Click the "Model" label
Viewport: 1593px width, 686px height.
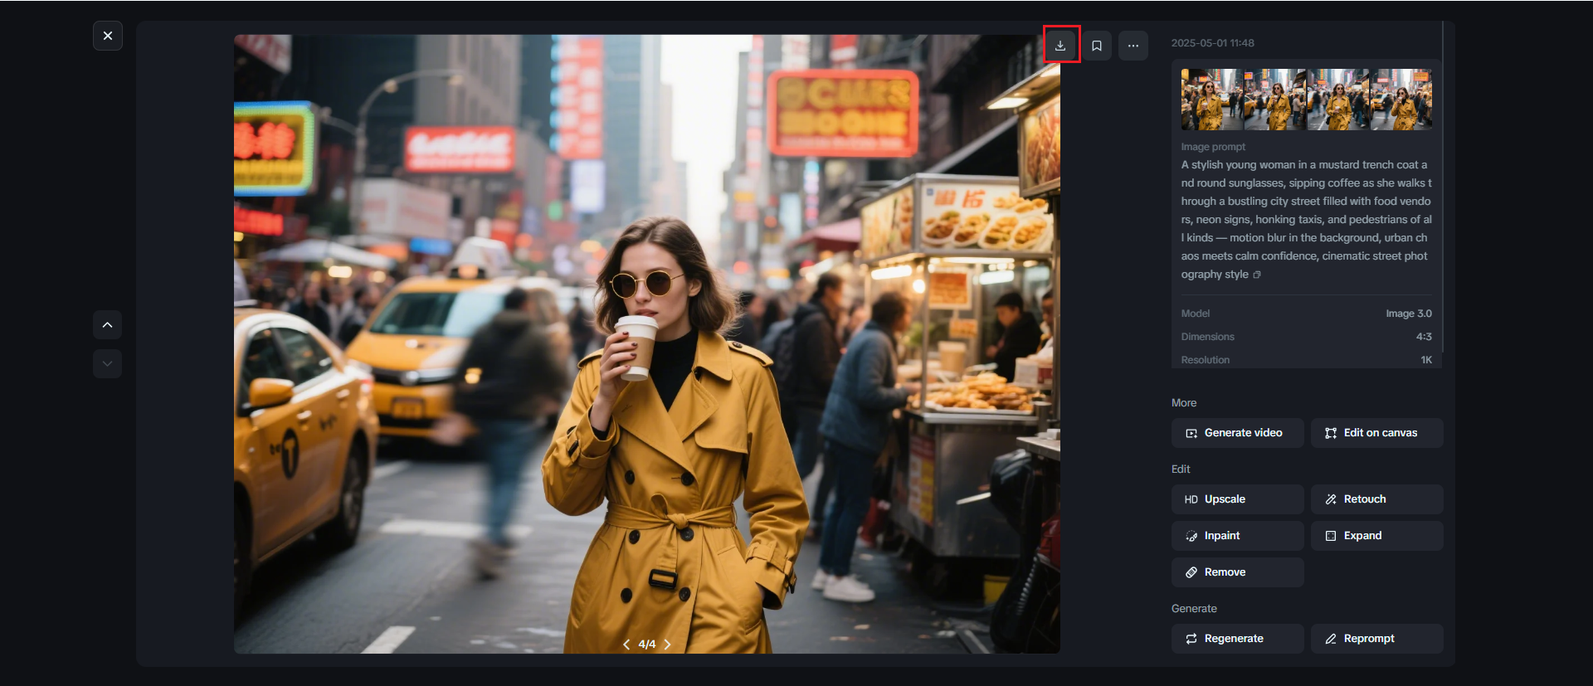click(x=1196, y=314)
